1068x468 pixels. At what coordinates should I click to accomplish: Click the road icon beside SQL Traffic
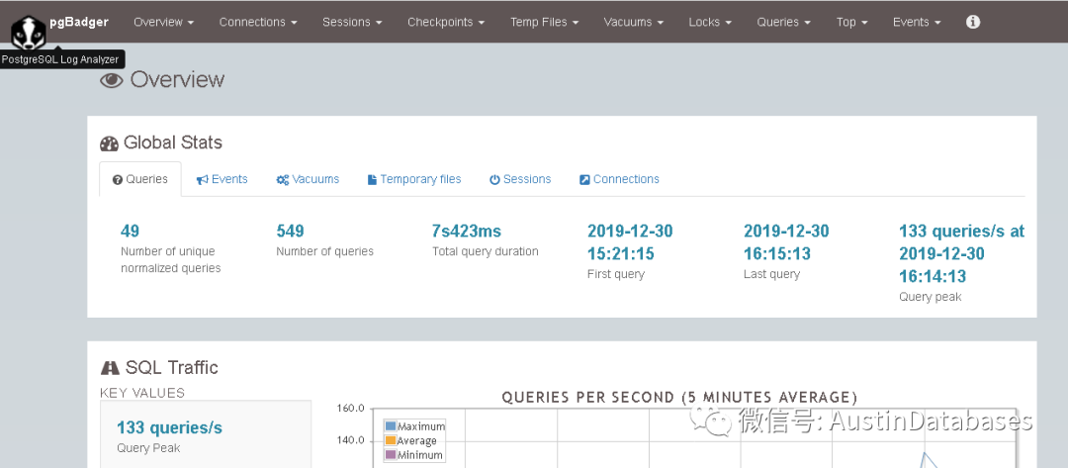click(x=110, y=368)
